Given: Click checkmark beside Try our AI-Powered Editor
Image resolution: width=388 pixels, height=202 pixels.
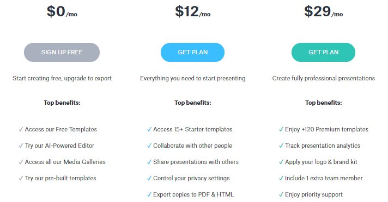Looking at the screenshot, I should click(x=21, y=146).
